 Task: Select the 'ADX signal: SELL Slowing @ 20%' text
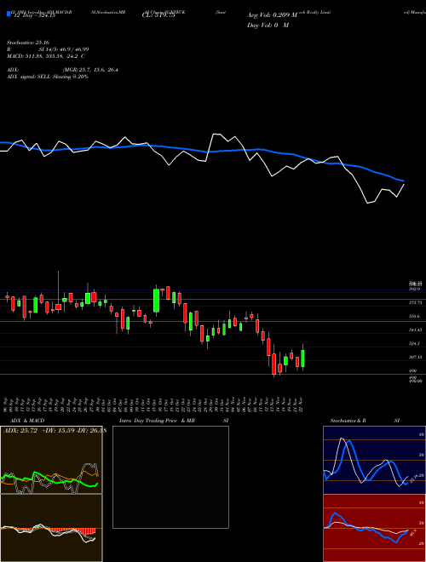click(48, 77)
